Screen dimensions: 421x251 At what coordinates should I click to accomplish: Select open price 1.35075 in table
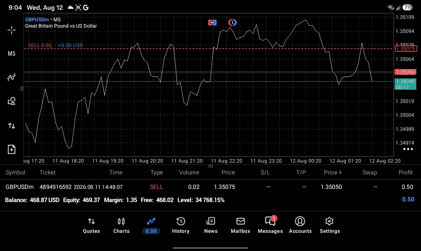click(224, 187)
